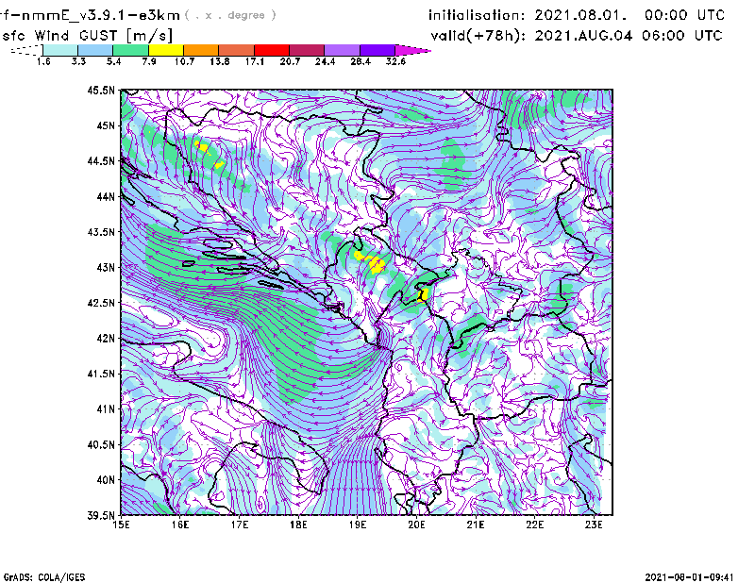Click the light blue legend swatch
The height and width of the screenshot is (583, 755).
pyautogui.click(x=95, y=50)
